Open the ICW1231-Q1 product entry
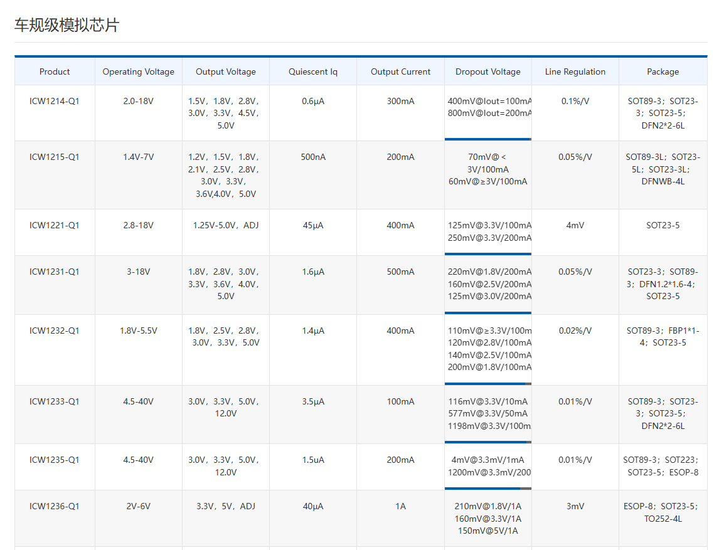Screen dimensions: 724x550 (x=55, y=272)
